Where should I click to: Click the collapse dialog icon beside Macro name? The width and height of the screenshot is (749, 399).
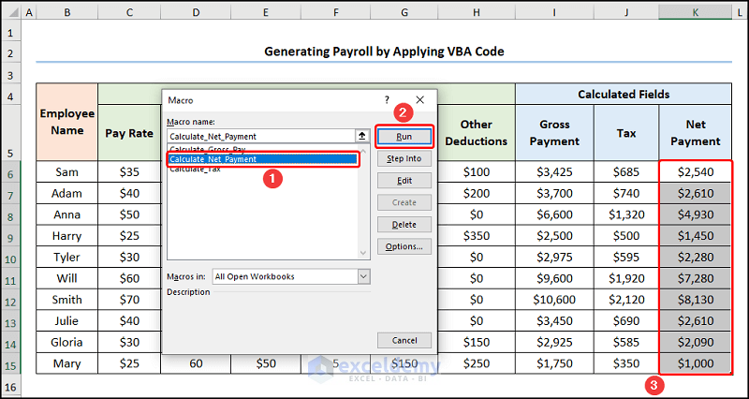tap(362, 136)
